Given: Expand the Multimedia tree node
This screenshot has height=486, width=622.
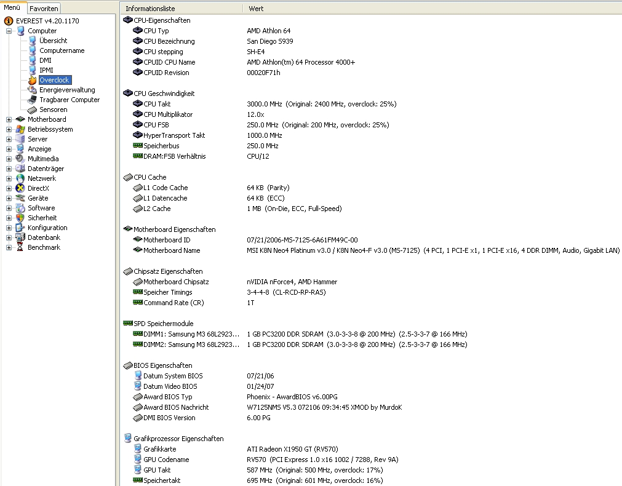Looking at the screenshot, I should (x=9, y=159).
